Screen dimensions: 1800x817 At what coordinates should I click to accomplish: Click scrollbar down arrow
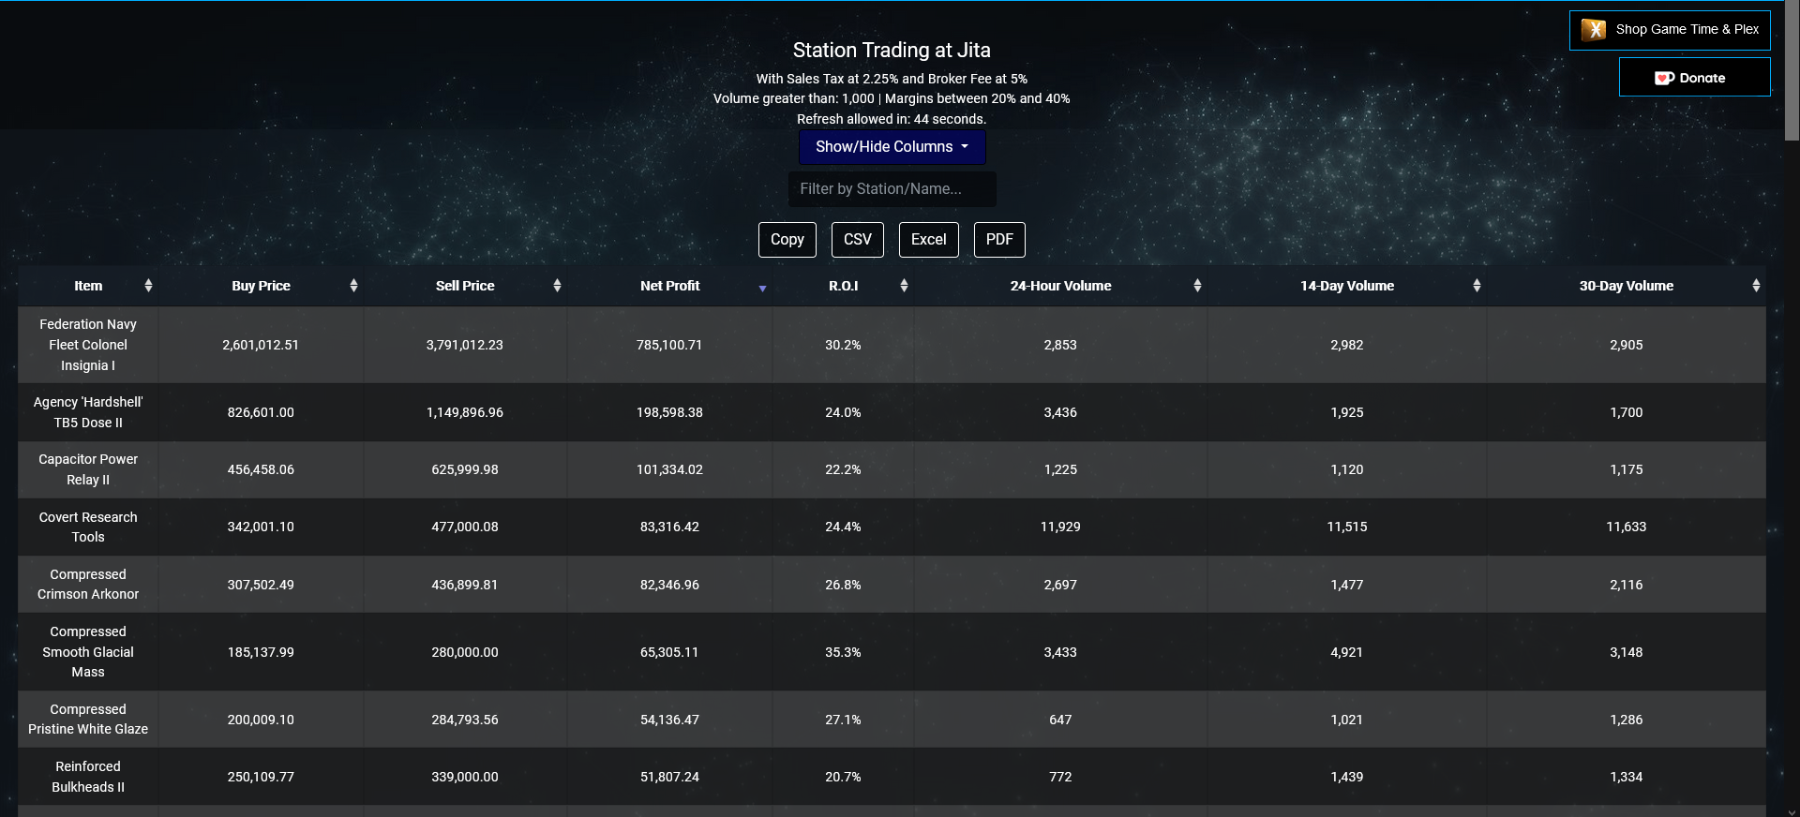click(x=1792, y=810)
